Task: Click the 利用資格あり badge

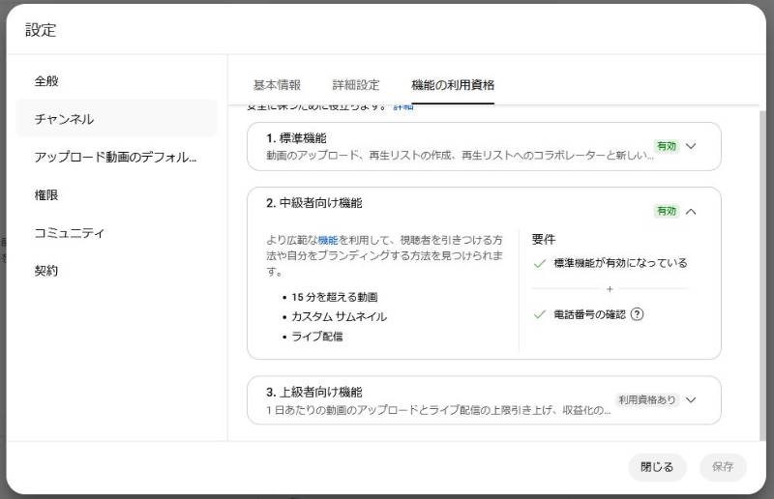Action: click(646, 399)
